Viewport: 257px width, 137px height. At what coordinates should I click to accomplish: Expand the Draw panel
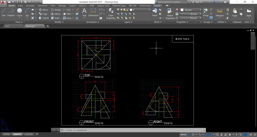19,22
